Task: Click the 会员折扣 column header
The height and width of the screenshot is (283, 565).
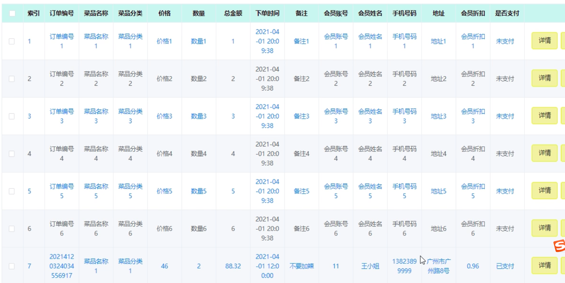Action: coord(473,13)
